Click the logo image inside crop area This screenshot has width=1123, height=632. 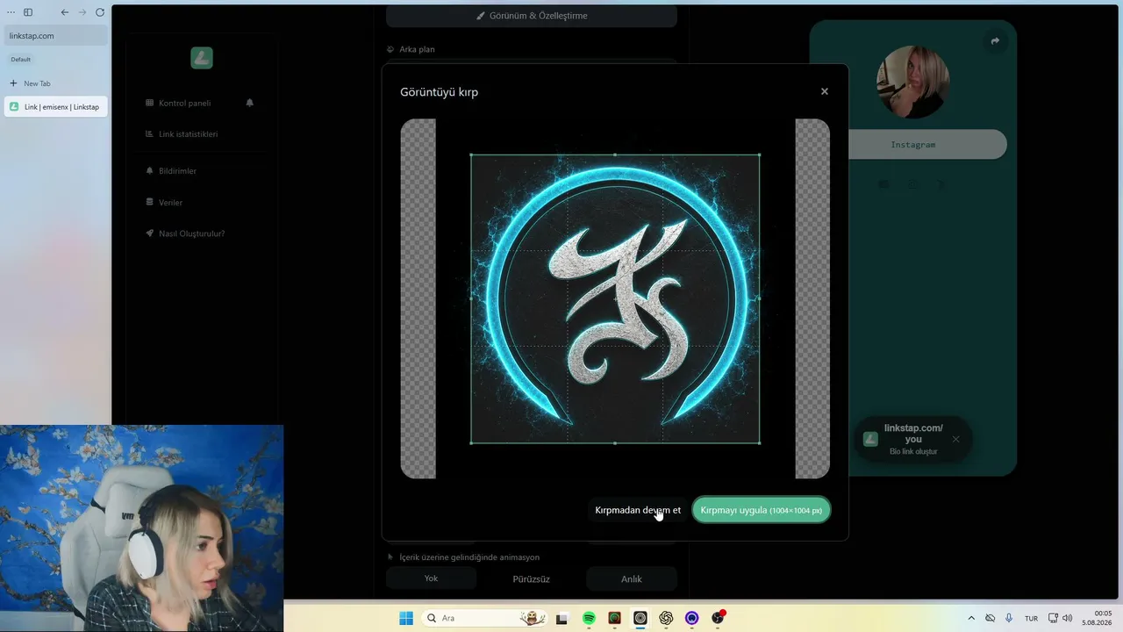click(615, 298)
